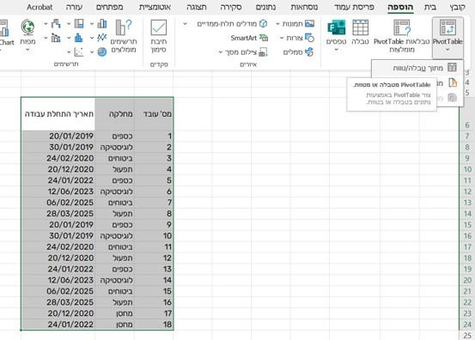Expand the Screenshot (צילום מסך) dropdown arrow
475x340 pixels.
pos(221,52)
